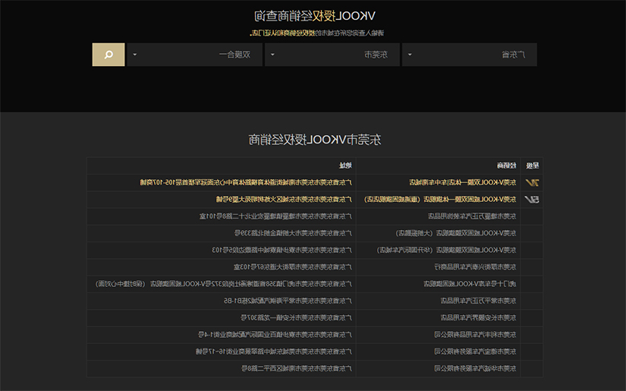Click the 星级 column header
Screen dimensions: 626x391
(532, 166)
